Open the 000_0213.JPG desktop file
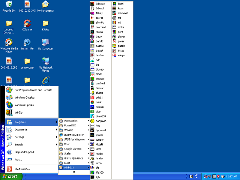This screenshot has height=180, width=240. click(x=27, y=6)
